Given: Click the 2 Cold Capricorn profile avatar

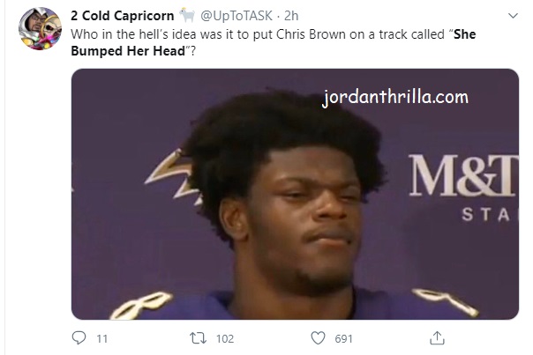Looking at the screenshot, I should tap(40, 28).
